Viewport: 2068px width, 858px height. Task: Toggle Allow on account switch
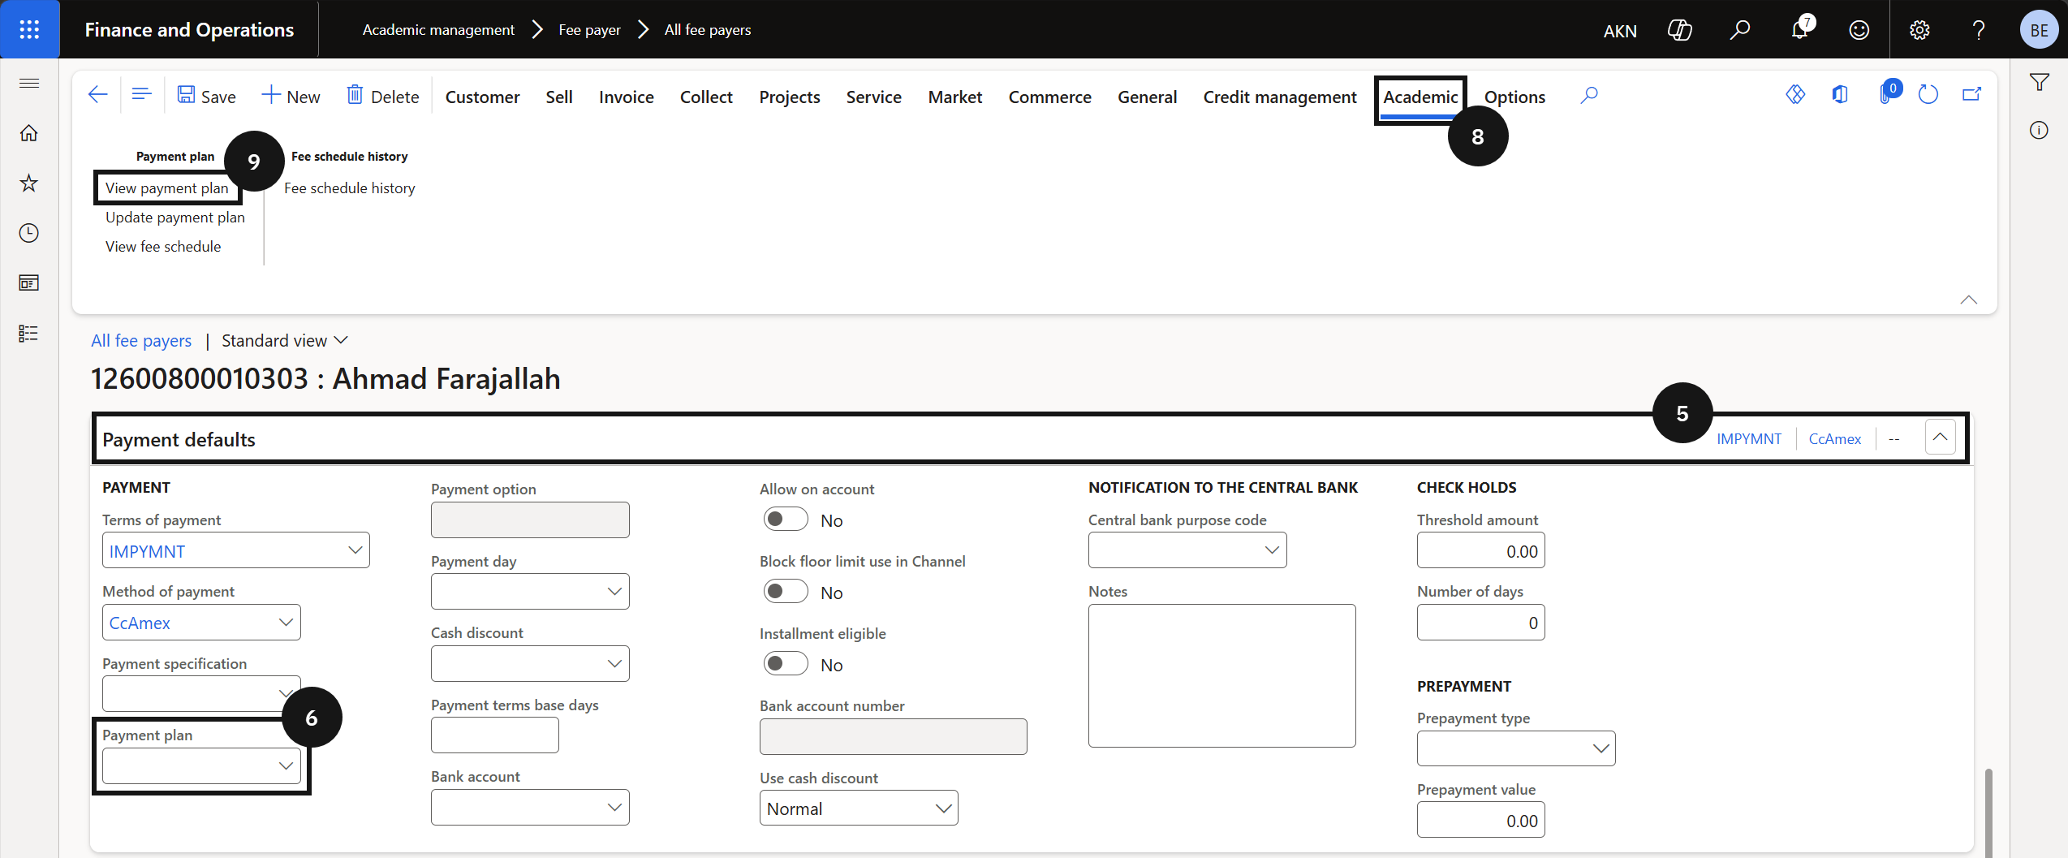pyautogui.click(x=785, y=520)
